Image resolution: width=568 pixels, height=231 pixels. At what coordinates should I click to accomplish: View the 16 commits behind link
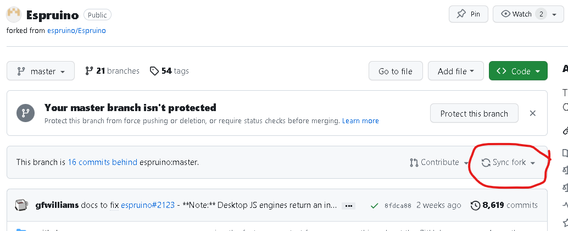(103, 162)
